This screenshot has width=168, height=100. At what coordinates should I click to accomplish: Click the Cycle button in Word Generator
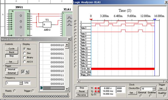(12, 49)
